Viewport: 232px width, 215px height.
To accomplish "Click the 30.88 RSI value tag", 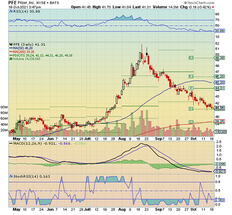I will [x=220, y=31].
